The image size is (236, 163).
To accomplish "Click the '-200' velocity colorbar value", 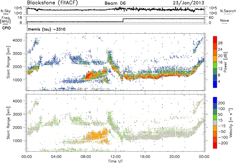I will point(223,143).
